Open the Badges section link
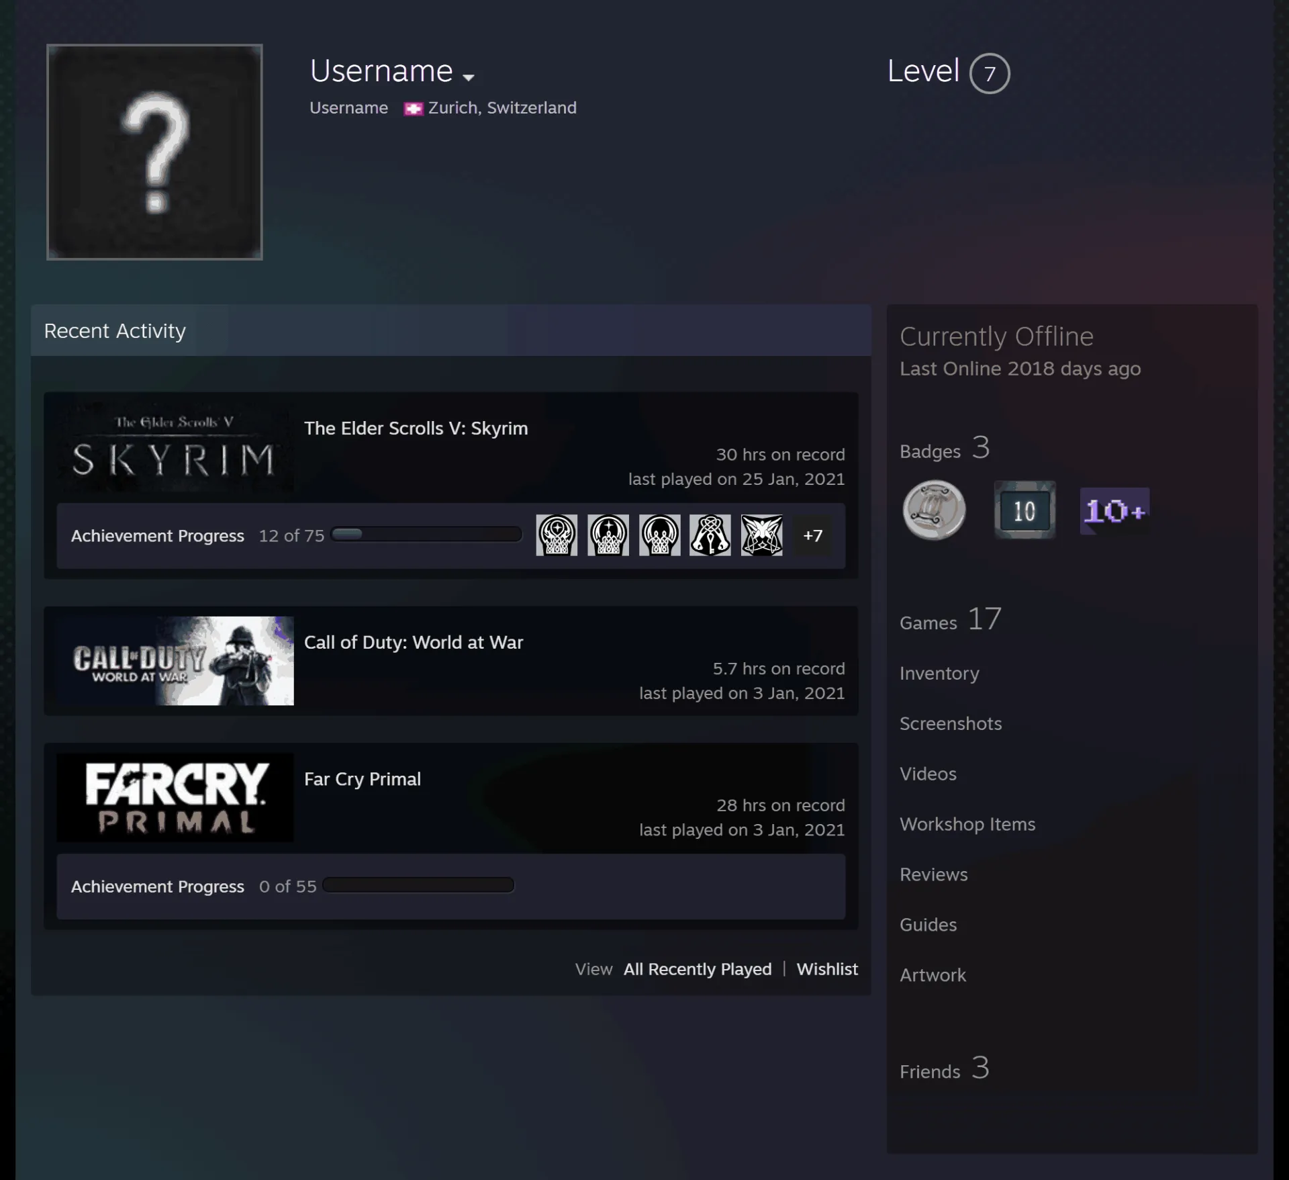Viewport: 1289px width, 1180px height. pos(945,448)
